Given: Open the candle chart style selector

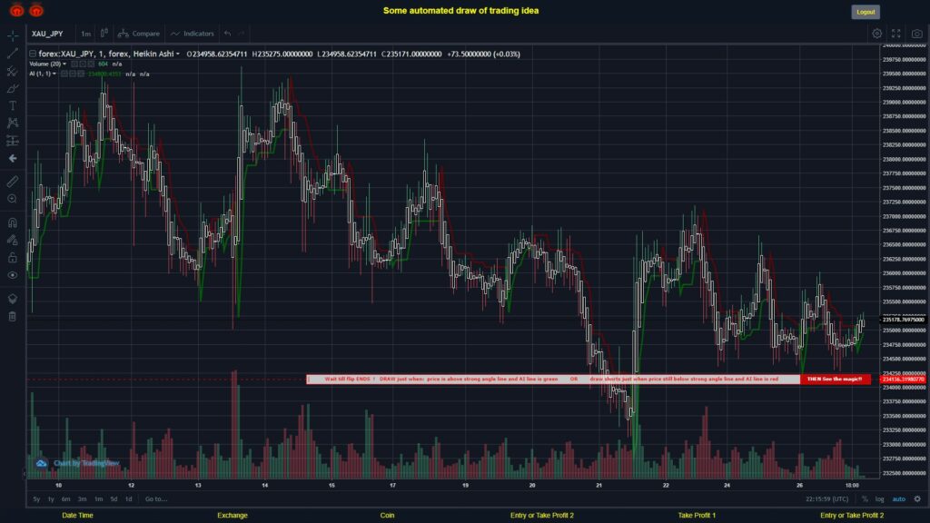Looking at the screenshot, I should click(104, 34).
